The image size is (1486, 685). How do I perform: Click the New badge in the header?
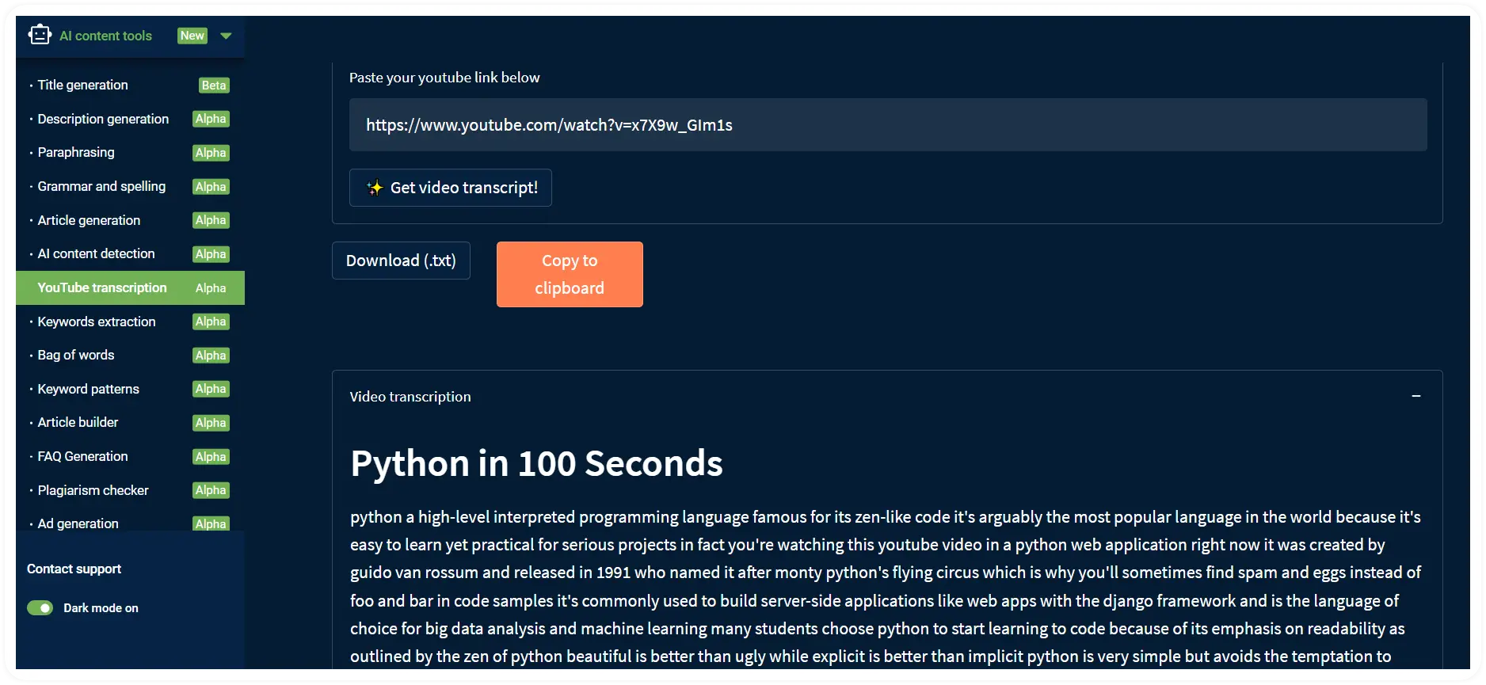(x=192, y=36)
